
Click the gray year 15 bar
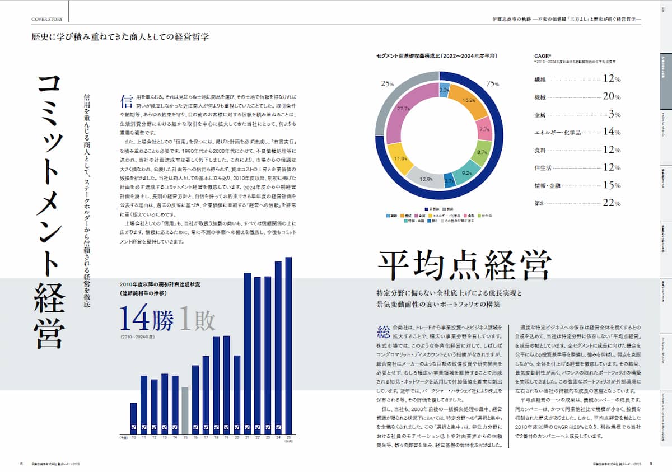coord(185,411)
